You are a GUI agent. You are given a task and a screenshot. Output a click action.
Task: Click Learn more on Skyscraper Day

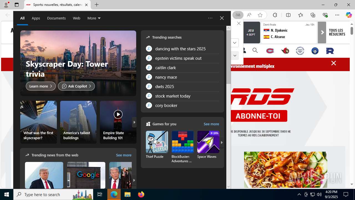tap(41, 86)
